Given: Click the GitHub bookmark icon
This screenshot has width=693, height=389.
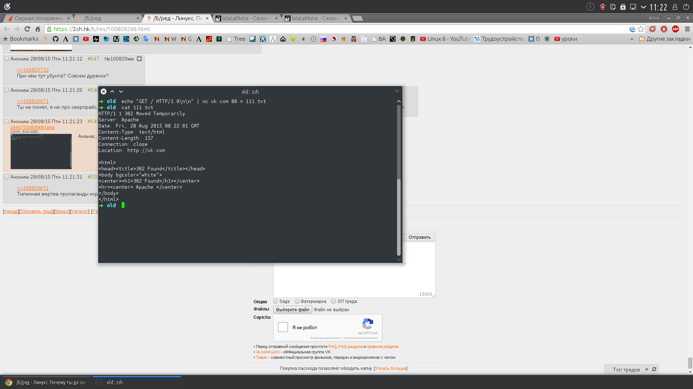Looking at the screenshot, I should point(56,39).
